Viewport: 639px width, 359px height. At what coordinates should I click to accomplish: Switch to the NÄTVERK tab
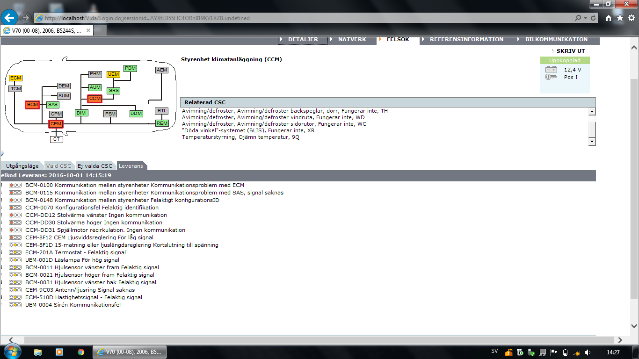point(352,40)
